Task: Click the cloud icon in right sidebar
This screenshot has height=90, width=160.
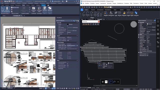Action: [158, 46]
